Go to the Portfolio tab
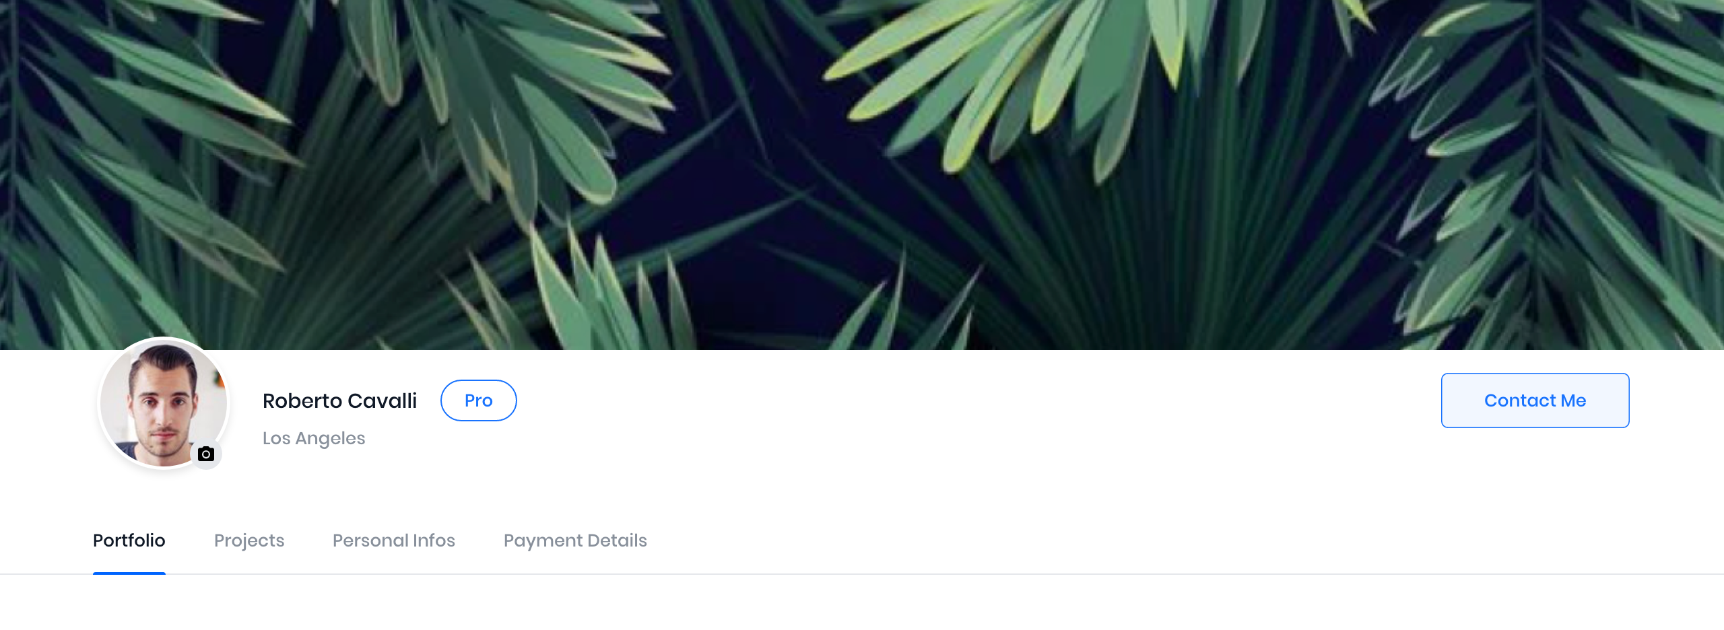Image resolution: width=1724 pixels, height=630 pixels. [x=129, y=540]
